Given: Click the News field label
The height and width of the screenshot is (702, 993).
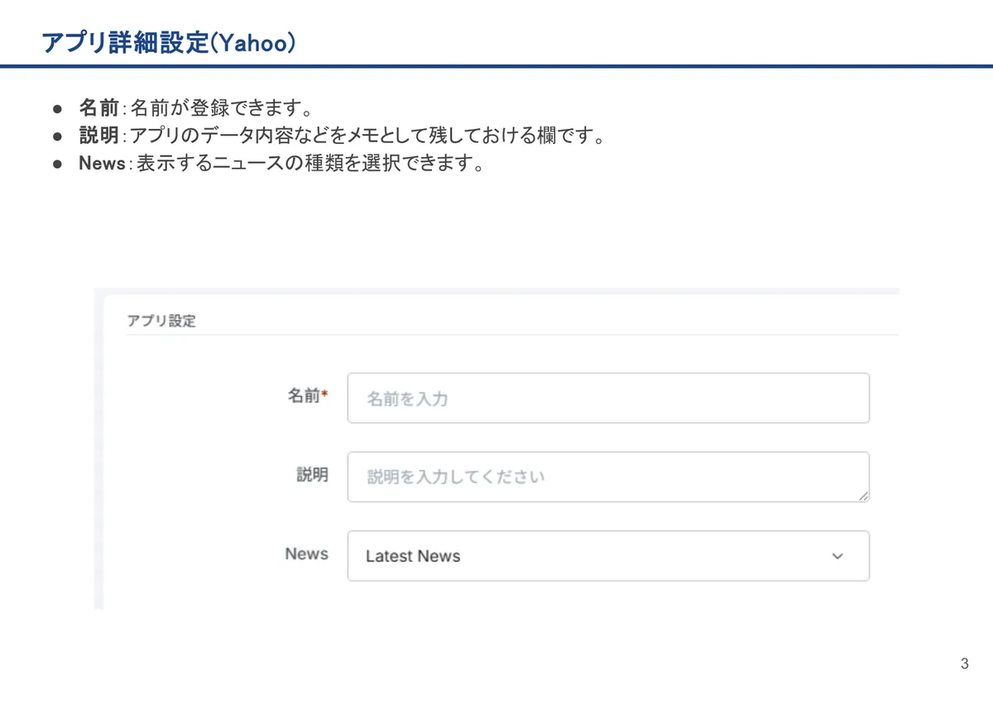Looking at the screenshot, I should pos(306,554).
